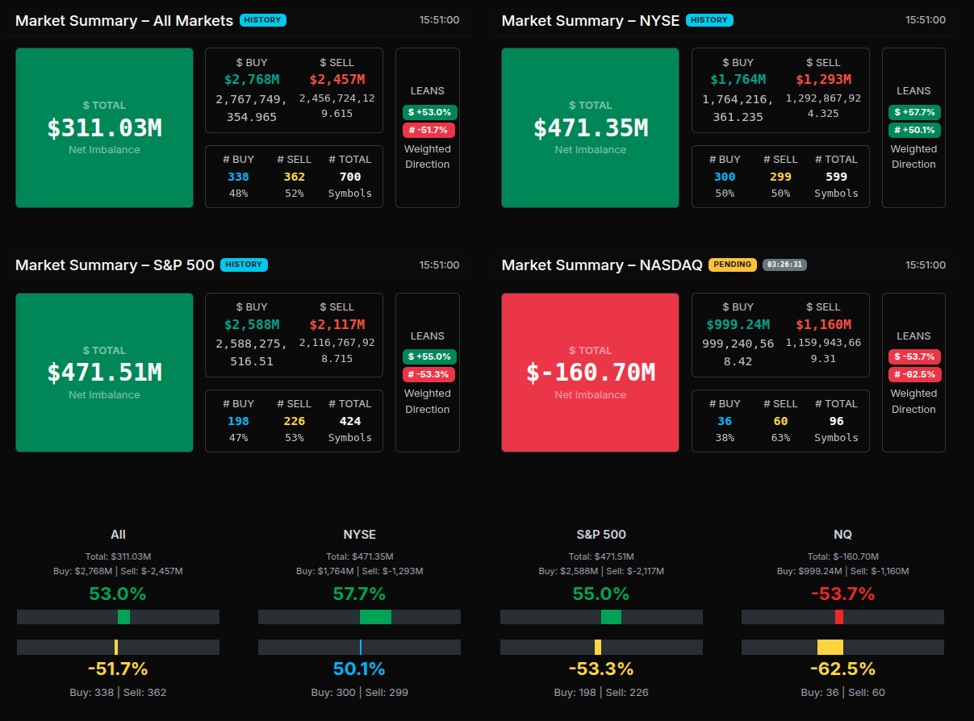This screenshot has height=721, width=974.
Task: Click the S&P 500 +55.0% lean badge
Action: (x=429, y=356)
